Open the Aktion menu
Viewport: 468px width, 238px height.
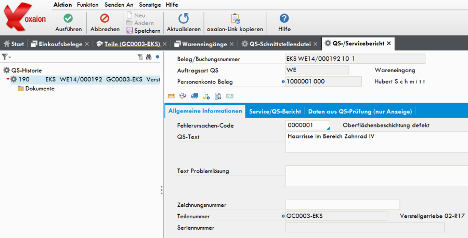pyautogui.click(x=63, y=5)
